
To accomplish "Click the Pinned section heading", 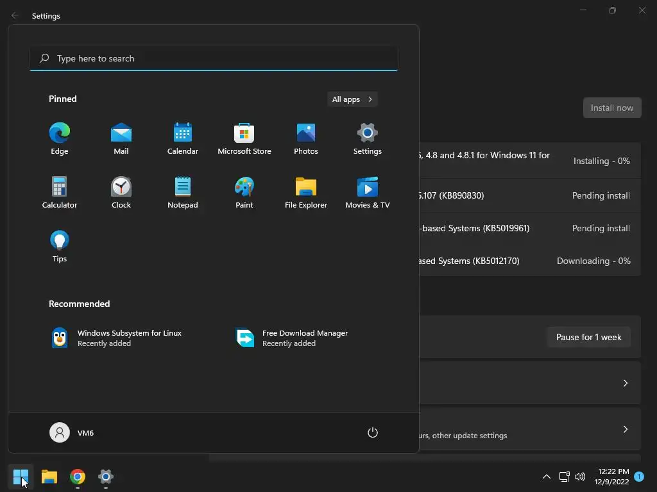I will [62, 99].
